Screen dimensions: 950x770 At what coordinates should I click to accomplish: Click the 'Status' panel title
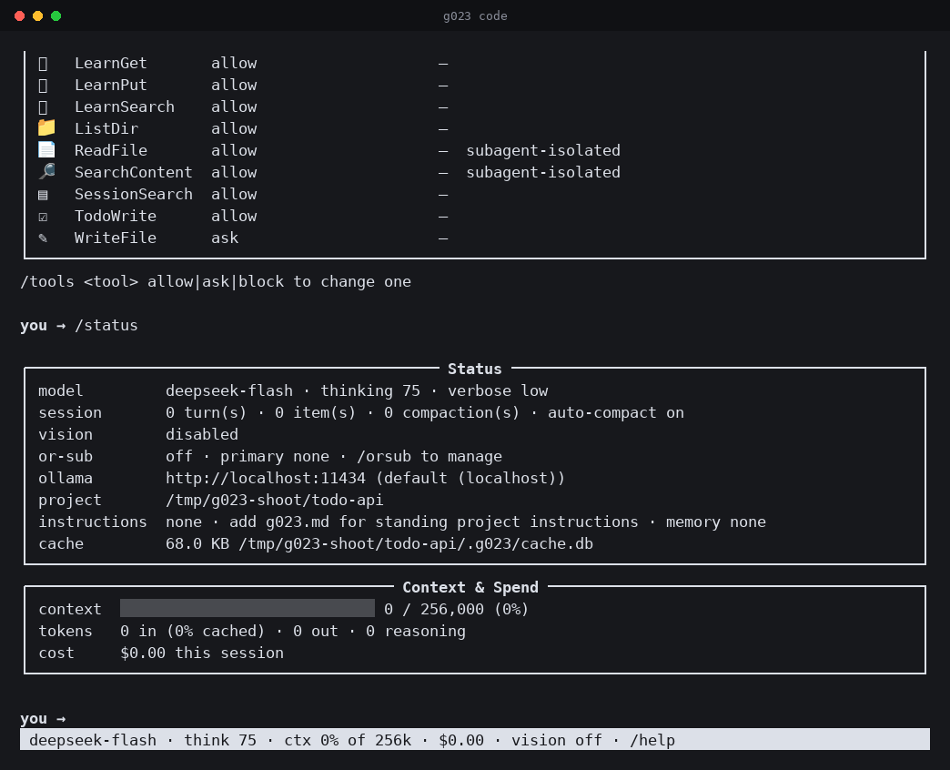474,369
